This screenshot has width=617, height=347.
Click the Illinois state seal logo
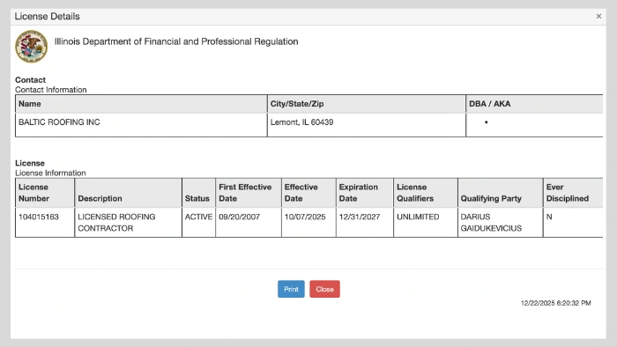click(31, 47)
